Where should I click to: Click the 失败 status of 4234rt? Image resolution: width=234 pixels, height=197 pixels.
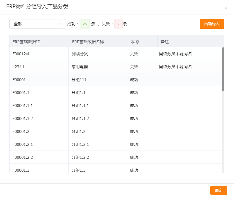point(134,67)
